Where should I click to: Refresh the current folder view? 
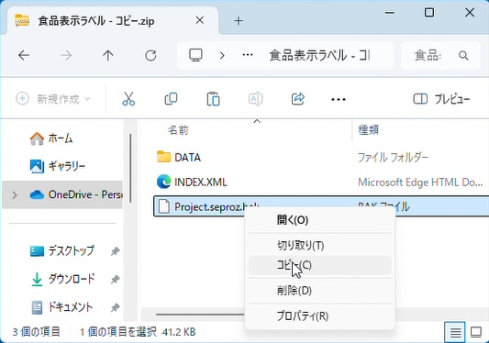coord(150,56)
